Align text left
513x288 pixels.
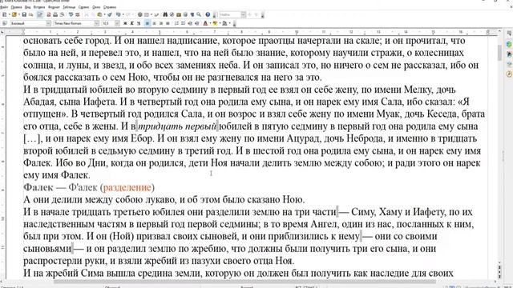[147, 23]
